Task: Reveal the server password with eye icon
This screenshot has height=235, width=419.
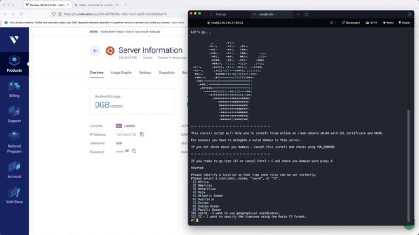Action: [x=127, y=151]
